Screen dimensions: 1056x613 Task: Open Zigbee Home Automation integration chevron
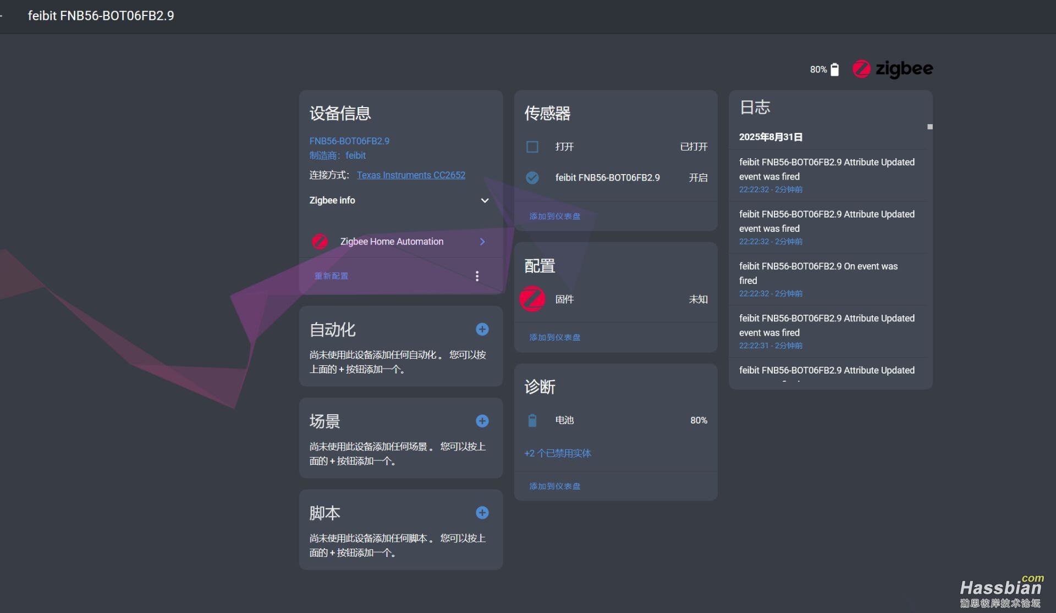tap(482, 242)
